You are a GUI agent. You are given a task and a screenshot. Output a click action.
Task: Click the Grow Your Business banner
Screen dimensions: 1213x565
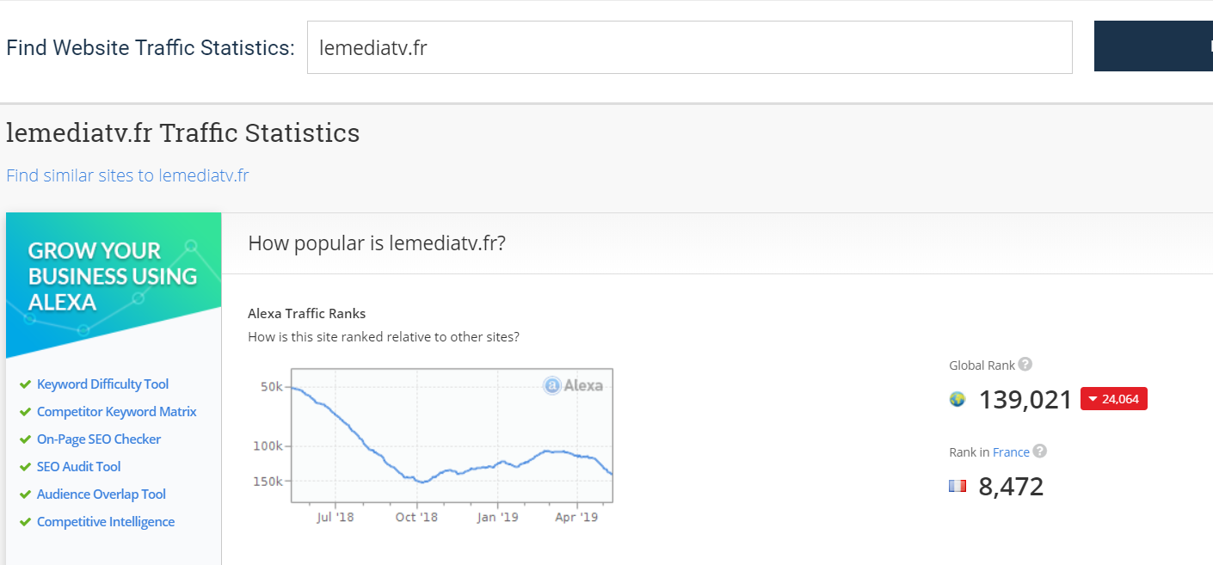click(114, 284)
